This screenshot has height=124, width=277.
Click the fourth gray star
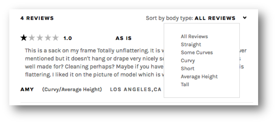click(48, 38)
